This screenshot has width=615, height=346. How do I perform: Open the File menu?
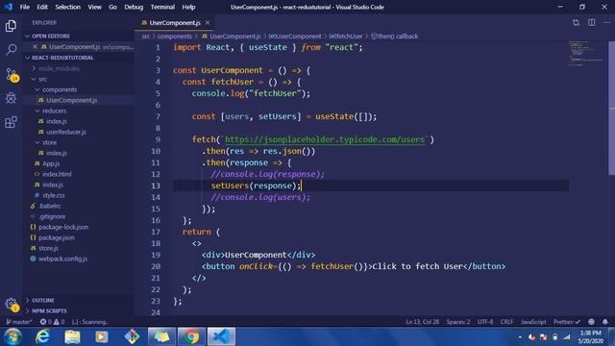(x=25, y=7)
